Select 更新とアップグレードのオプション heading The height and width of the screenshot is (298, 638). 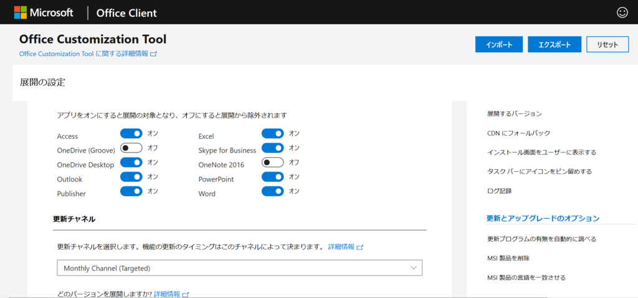tap(543, 218)
